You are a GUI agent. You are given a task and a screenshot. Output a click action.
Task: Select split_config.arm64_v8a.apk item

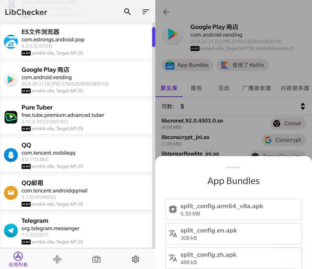tap(233, 209)
